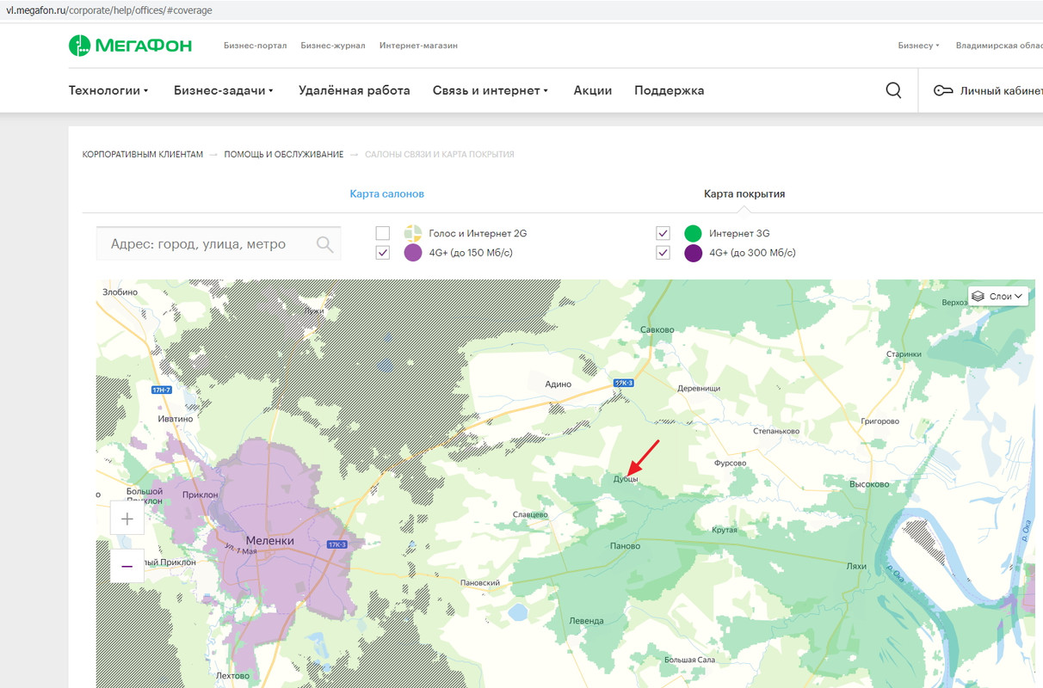Open the Слои map layers dropdown

pyautogui.click(x=998, y=296)
